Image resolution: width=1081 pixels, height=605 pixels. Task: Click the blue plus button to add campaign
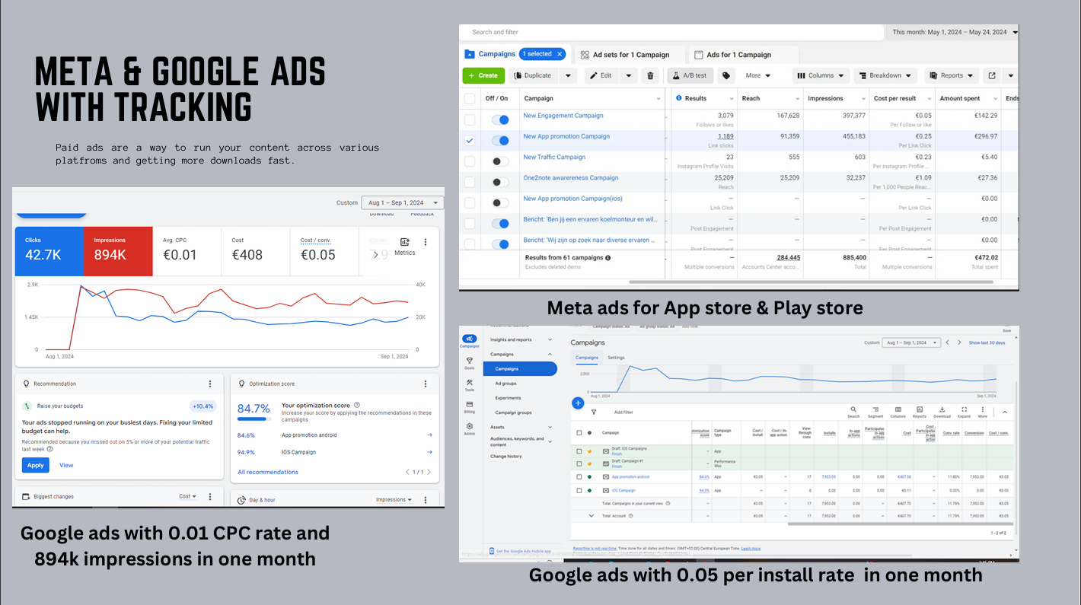(x=577, y=403)
